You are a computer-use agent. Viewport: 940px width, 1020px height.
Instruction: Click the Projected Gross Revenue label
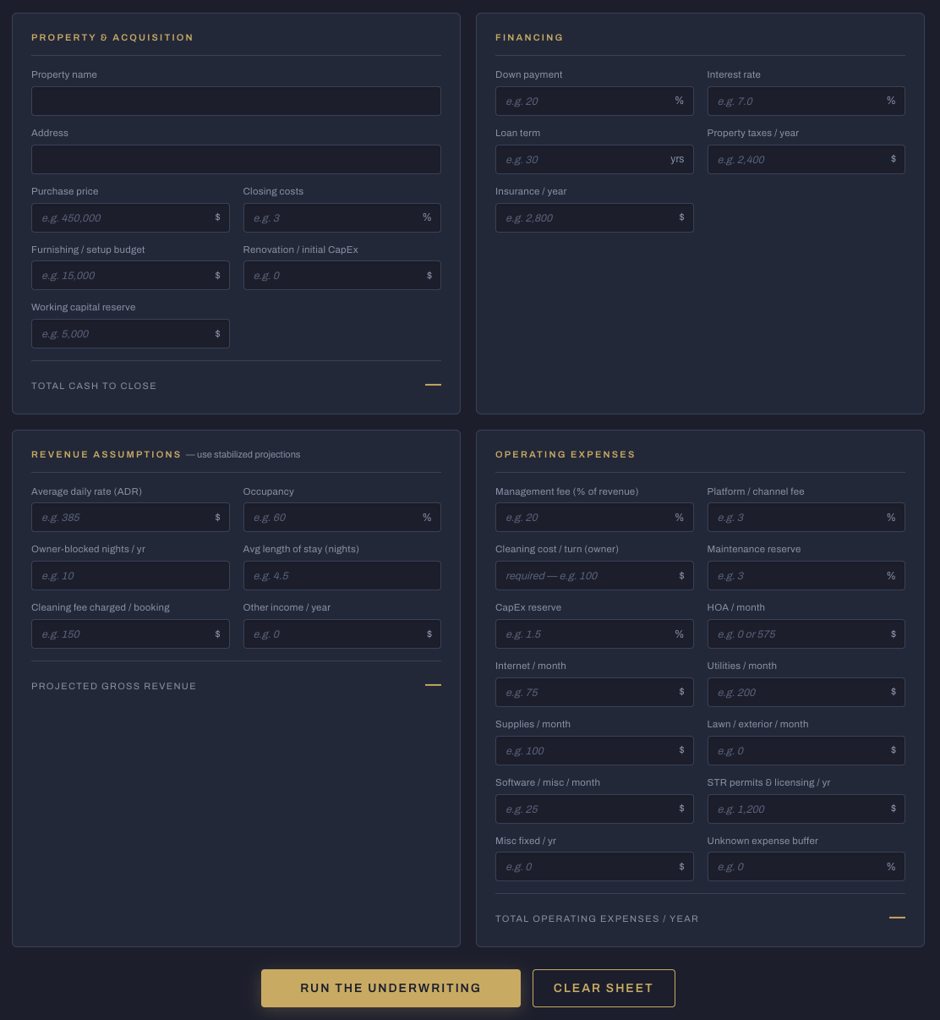114,686
